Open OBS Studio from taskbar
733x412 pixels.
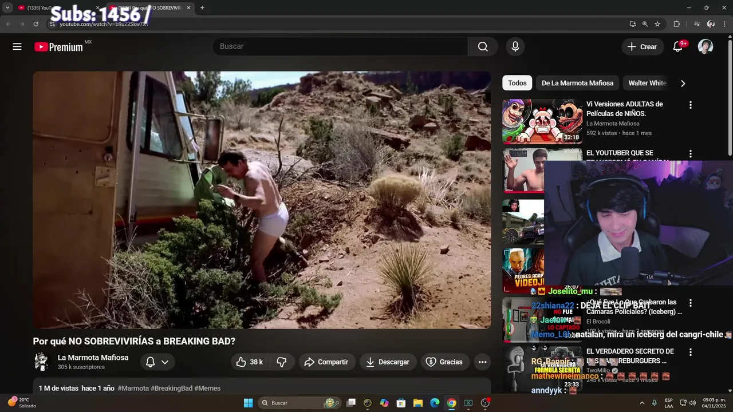pos(485,403)
